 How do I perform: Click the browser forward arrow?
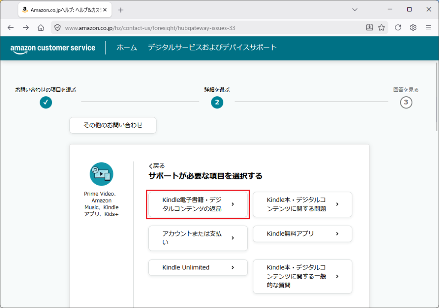click(26, 27)
